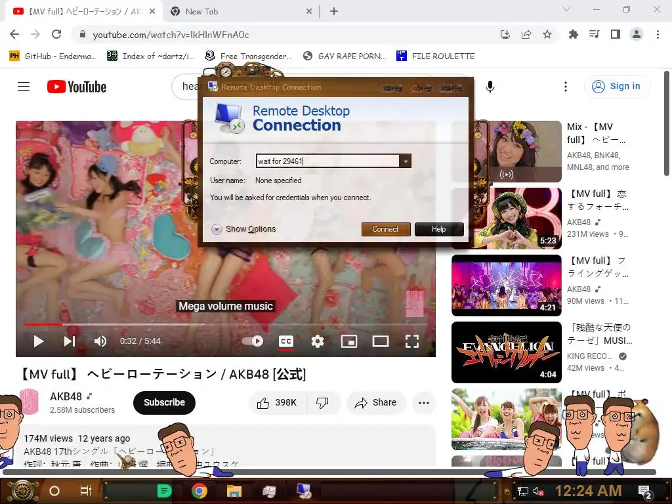Share the AKB48 video
This screenshot has height=504, width=672.
tap(376, 402)
